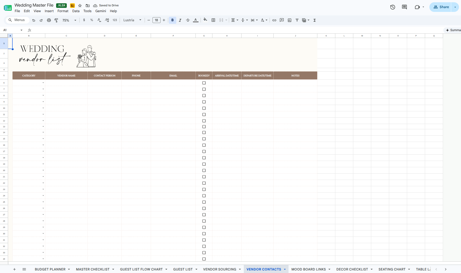Click the Saved to Drive cloud icon
The height and width of the screenshot is (273, 461).
point(95,6)
